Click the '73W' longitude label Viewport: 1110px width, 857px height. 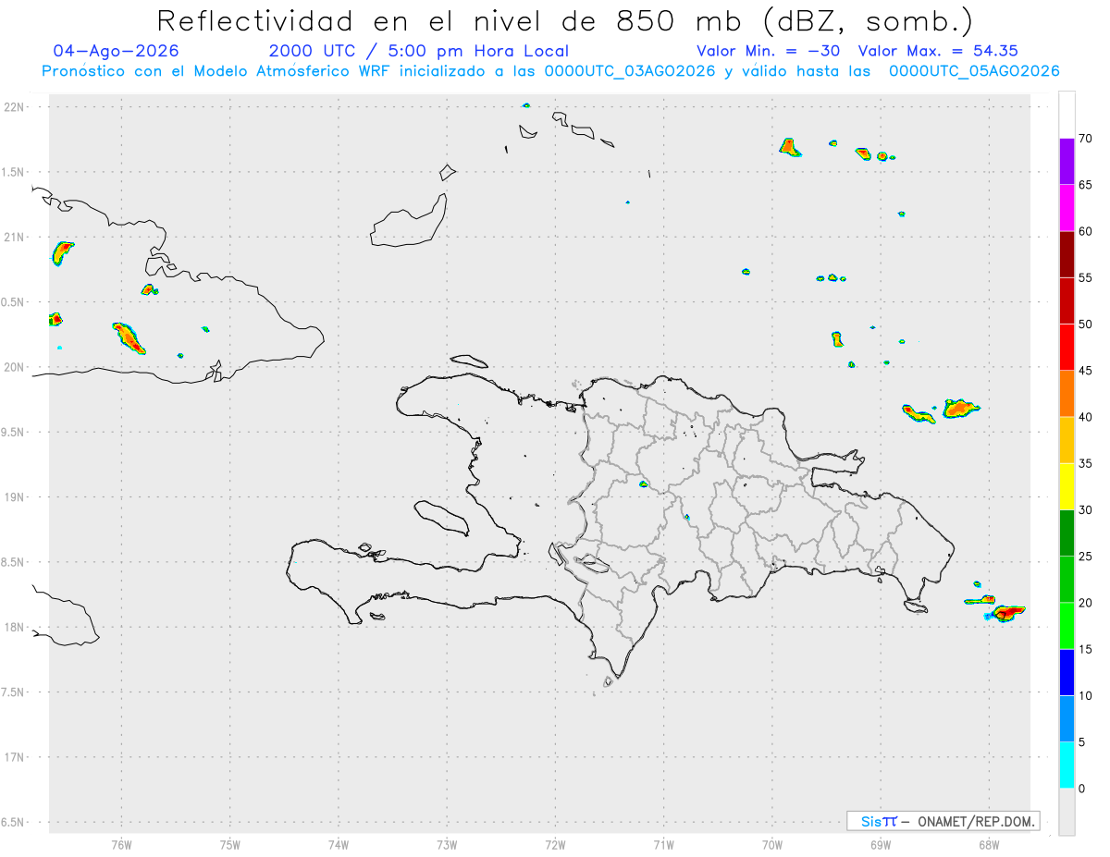point(447,844)
